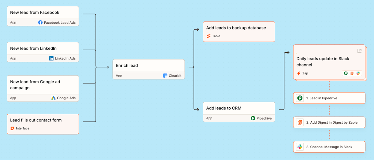Open the Add leads to CRM card

[239, 112]
